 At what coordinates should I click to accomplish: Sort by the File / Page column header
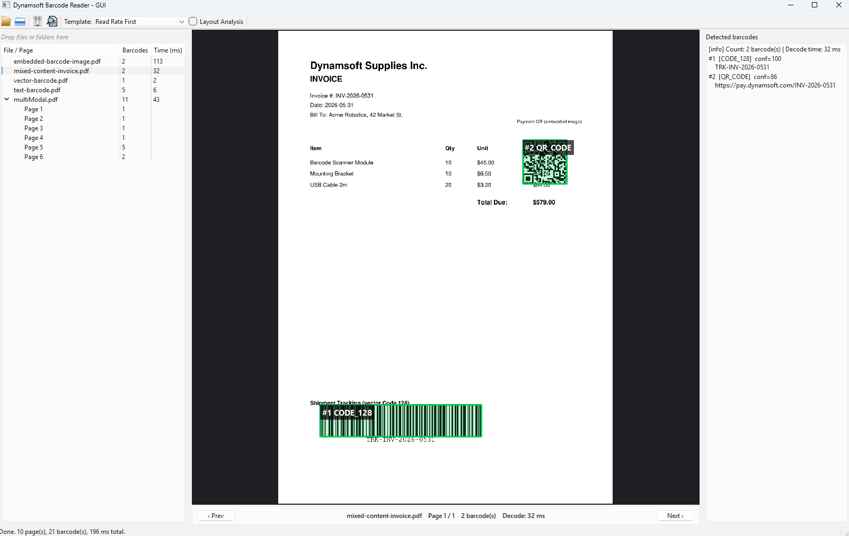pyautogui.click(x=61, y=50)
